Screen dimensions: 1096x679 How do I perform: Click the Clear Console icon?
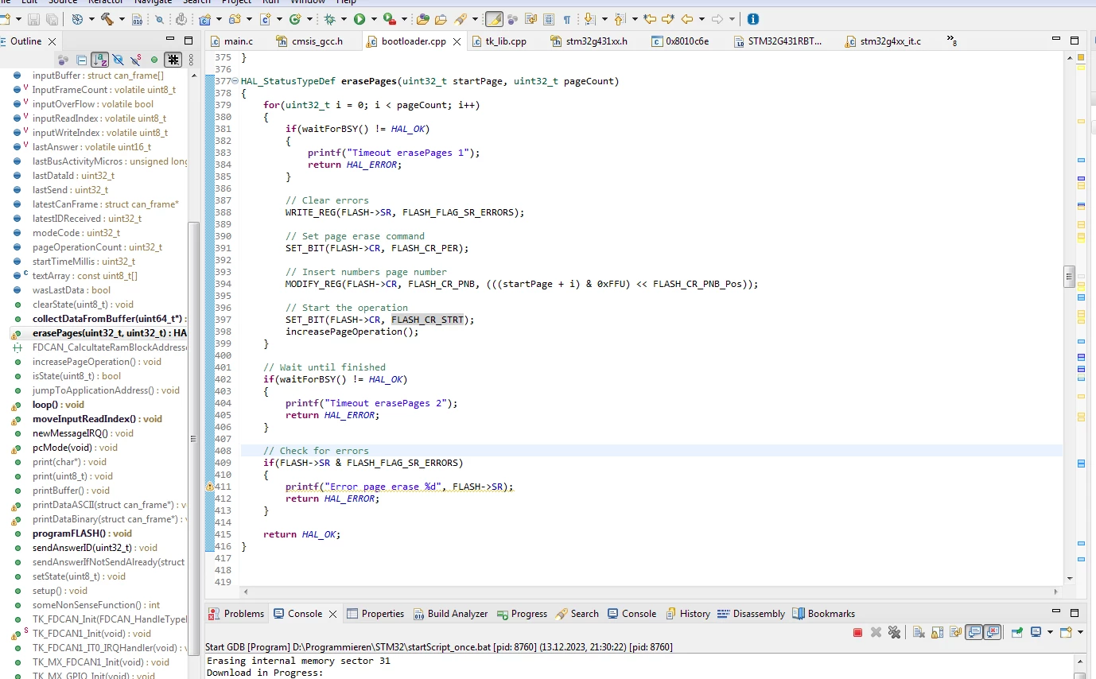click(919, 633)
